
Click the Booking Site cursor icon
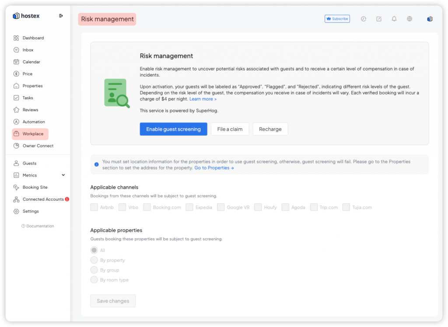16,187
